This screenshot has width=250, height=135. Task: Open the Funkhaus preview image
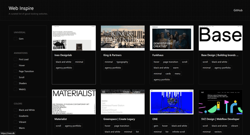click(172, 38)
